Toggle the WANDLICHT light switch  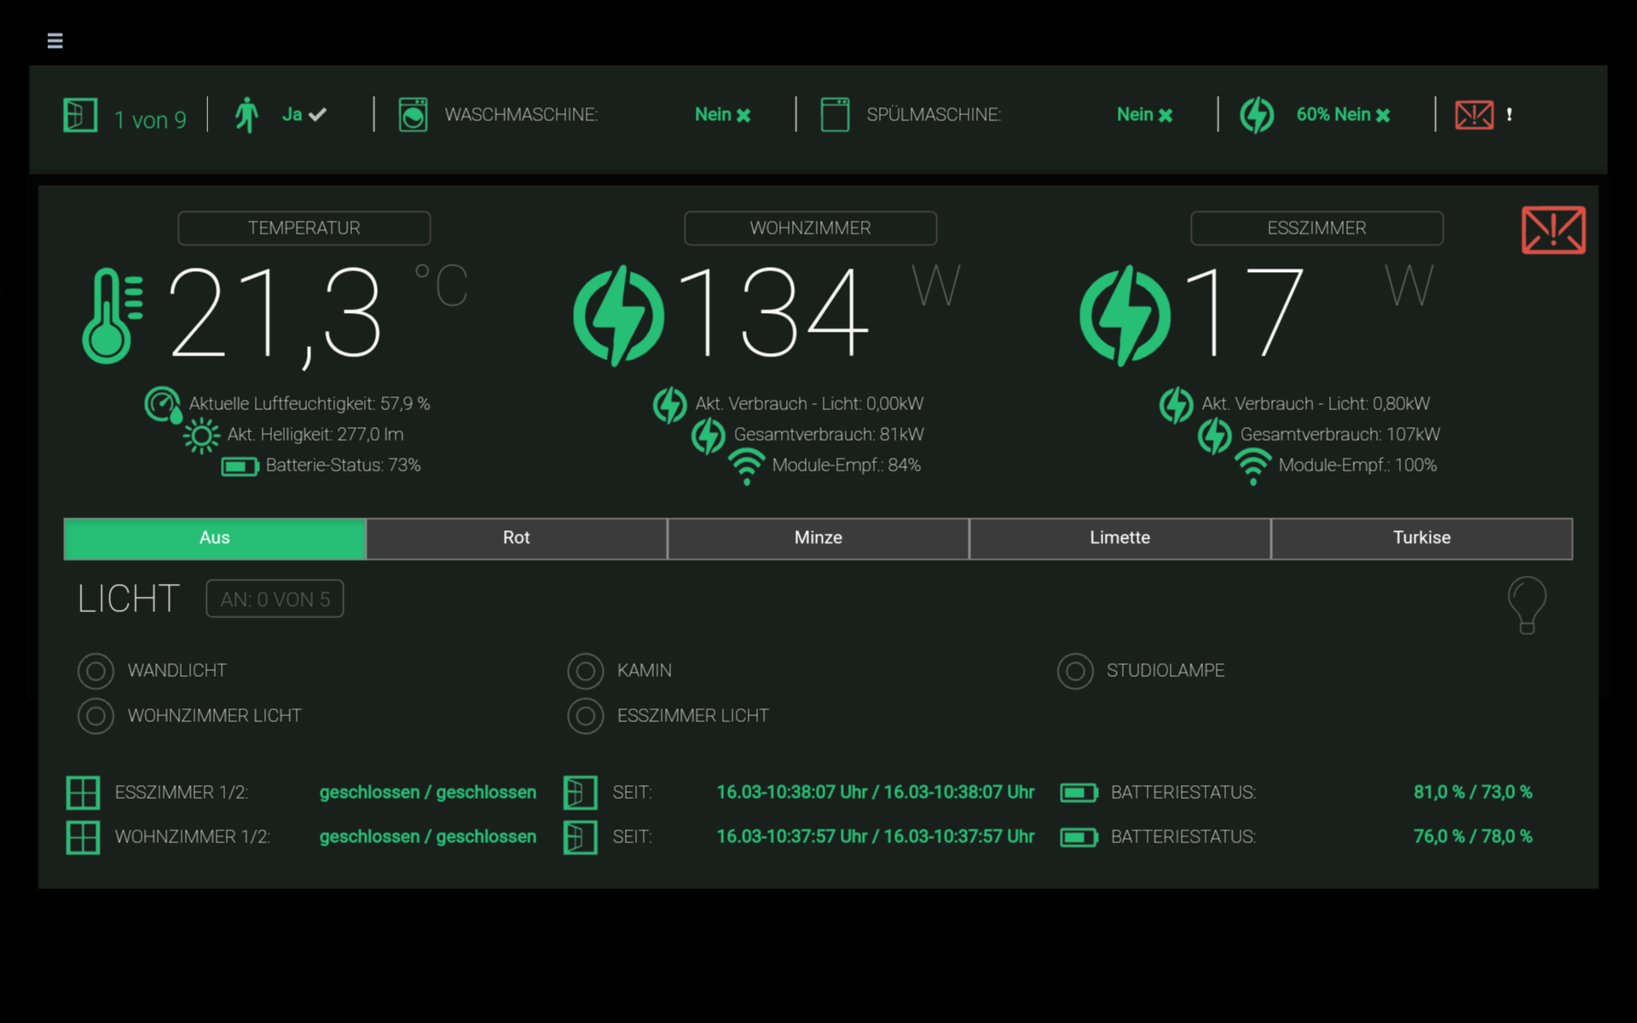95,671
